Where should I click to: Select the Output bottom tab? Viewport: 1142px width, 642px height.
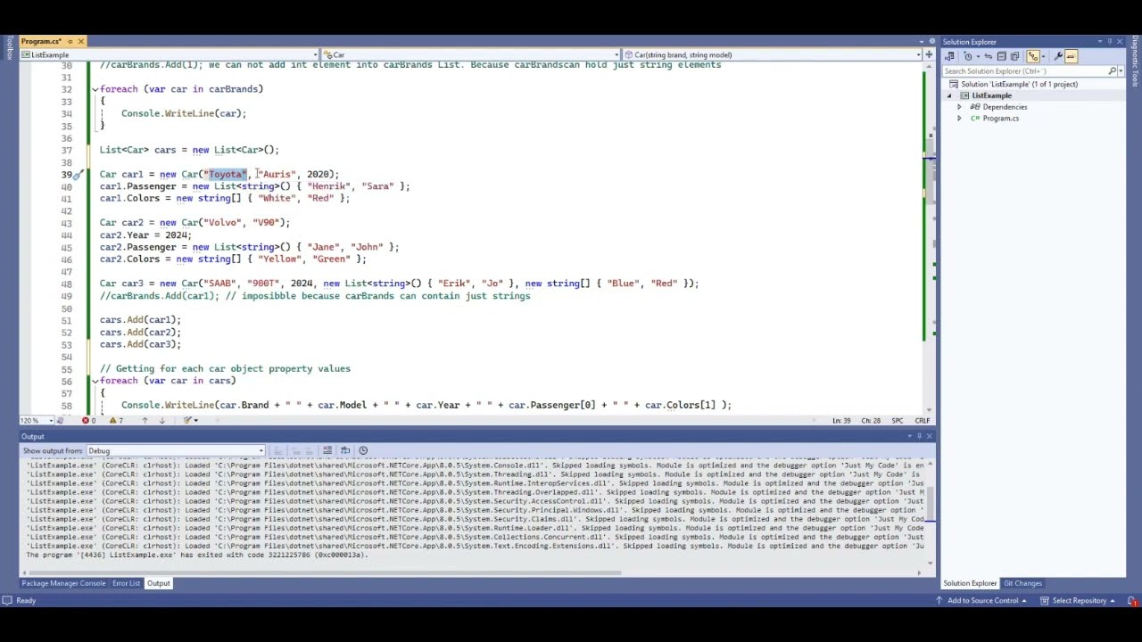[158, 583]
